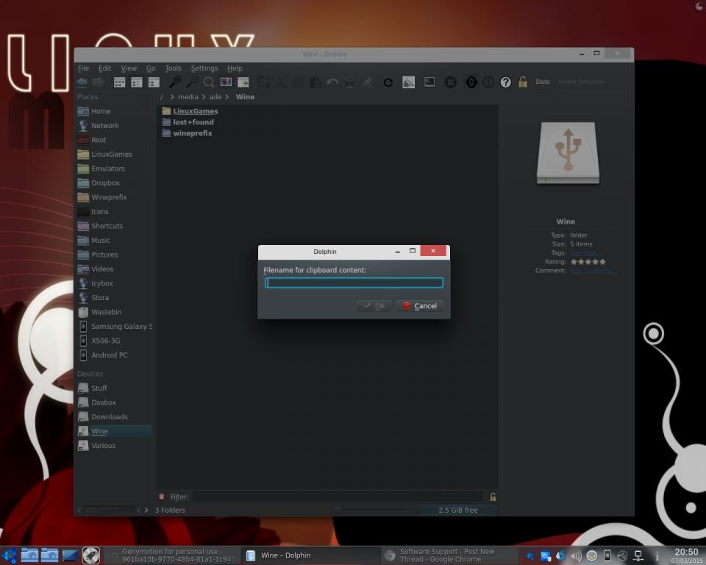Viewport: 706px width, 565px height.
Task: Set rating using the stars in the info panel
Action: coord(588,262)
